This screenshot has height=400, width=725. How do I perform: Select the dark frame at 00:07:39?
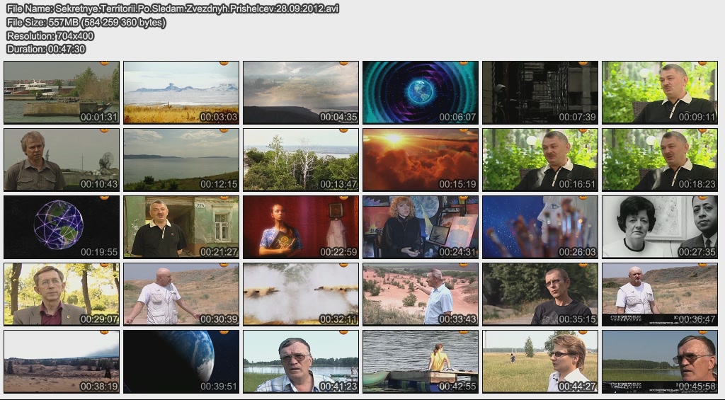click(540, 93)
